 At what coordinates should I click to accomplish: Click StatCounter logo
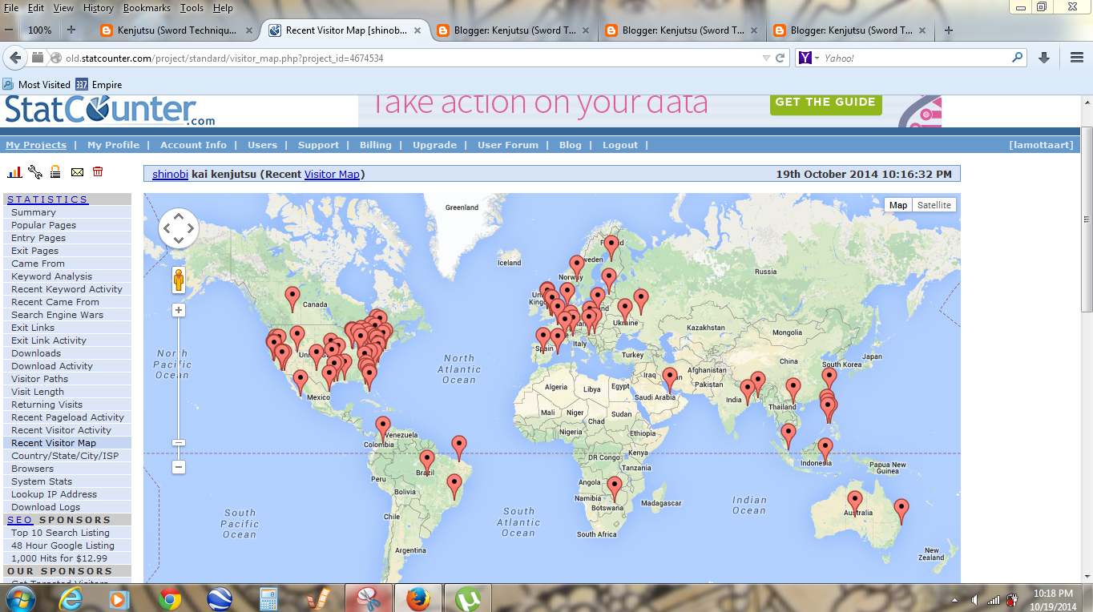110,111
